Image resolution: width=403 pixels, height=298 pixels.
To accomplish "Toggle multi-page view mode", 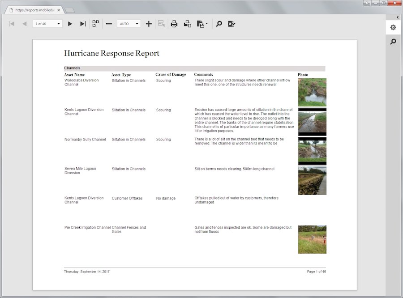I will click(x=96, y=24).
